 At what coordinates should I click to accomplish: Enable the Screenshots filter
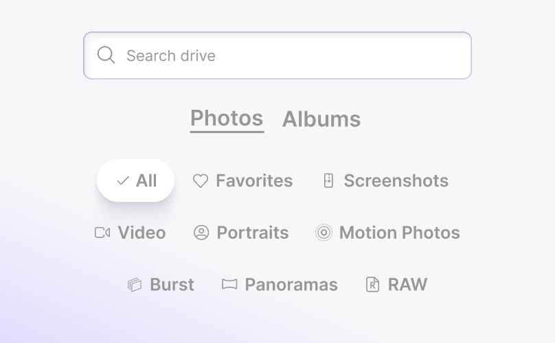pos(396,181)
